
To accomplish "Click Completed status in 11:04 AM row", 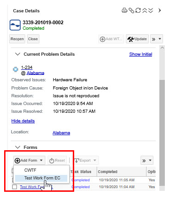I will 81,187.
